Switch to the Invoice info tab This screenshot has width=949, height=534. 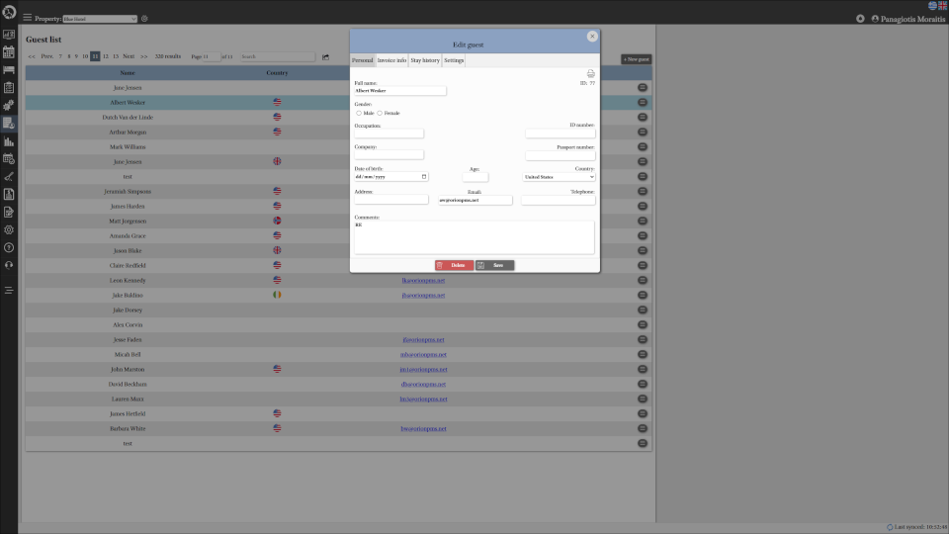(x=391, y=60)
